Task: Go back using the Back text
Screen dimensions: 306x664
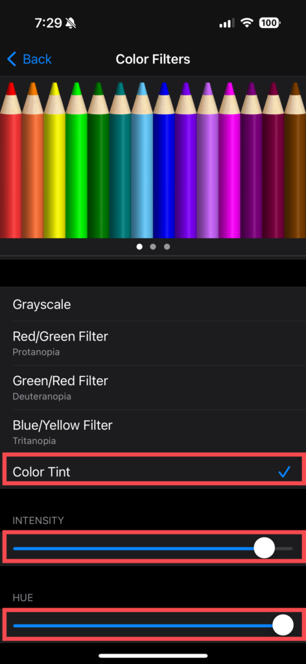Action: [37, 59]
